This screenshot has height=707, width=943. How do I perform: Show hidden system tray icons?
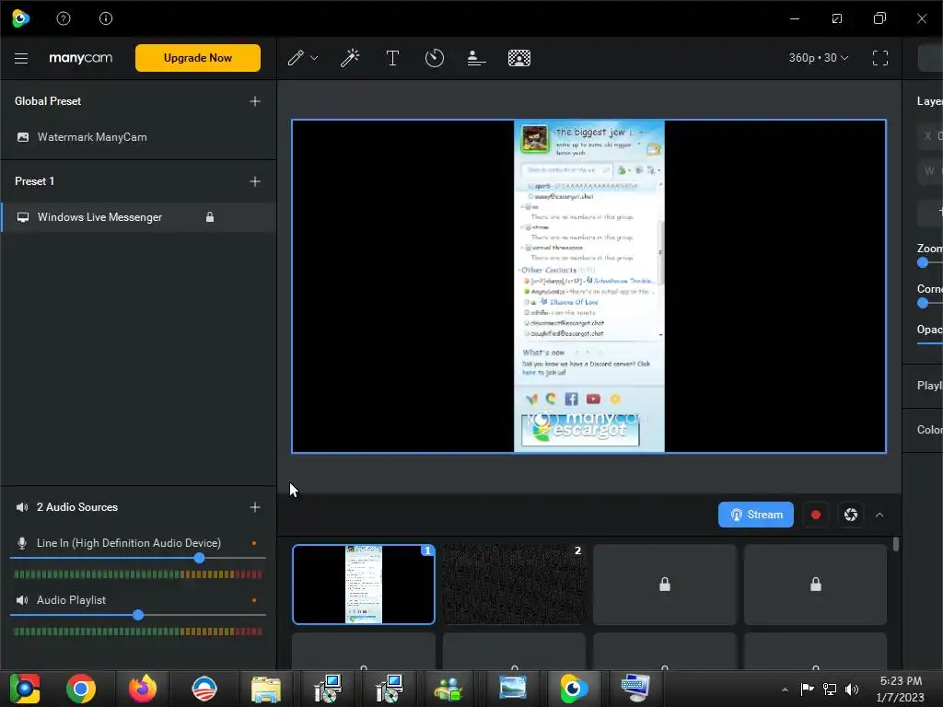coord(785,690)
